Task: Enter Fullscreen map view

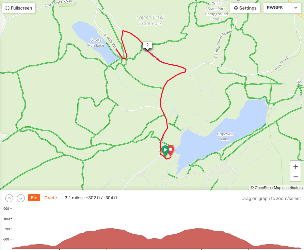Action: (19, 8)
